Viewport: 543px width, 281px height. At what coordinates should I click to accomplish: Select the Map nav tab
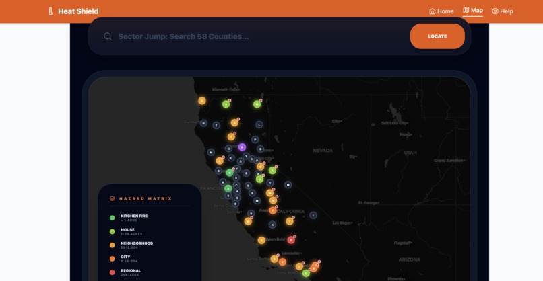473,10
